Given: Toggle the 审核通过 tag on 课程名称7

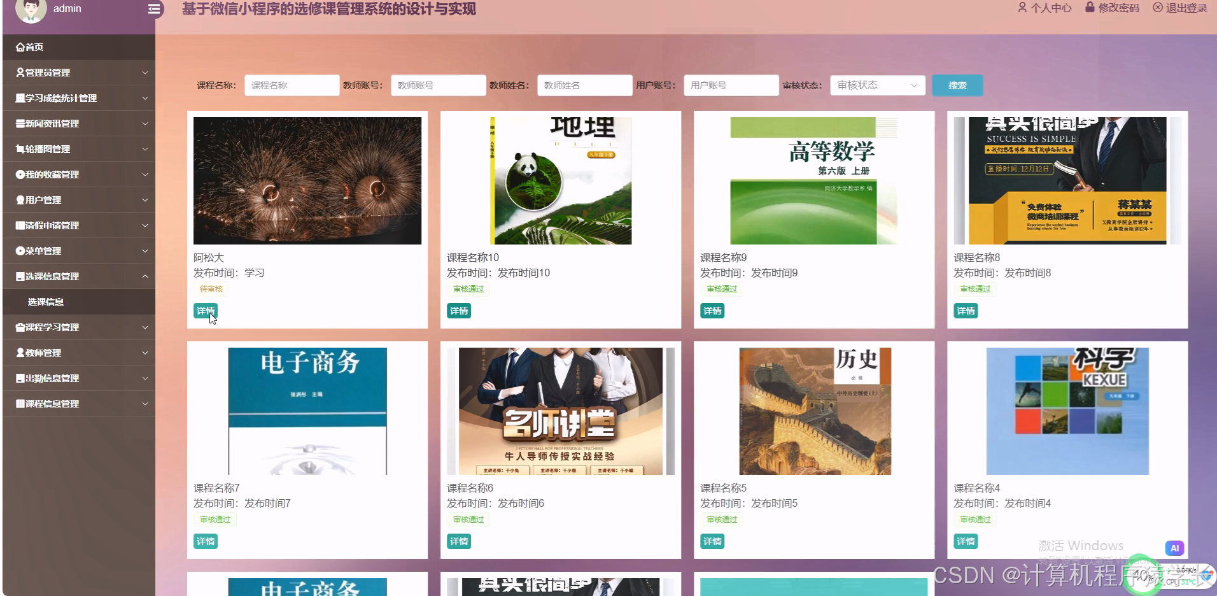Looking at the screenshot, I should click(x=215, y=519).
